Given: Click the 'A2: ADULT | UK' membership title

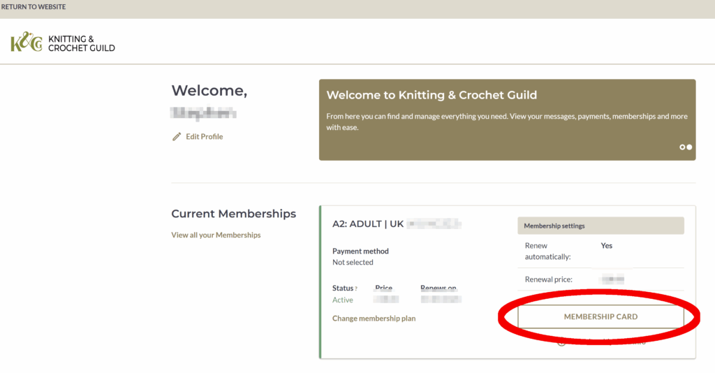Looking at the screenshot, I should tap(368, 224).
